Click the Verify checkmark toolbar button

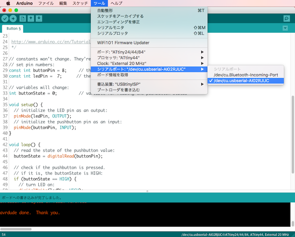pyautogui.click(x=5, y=18)
